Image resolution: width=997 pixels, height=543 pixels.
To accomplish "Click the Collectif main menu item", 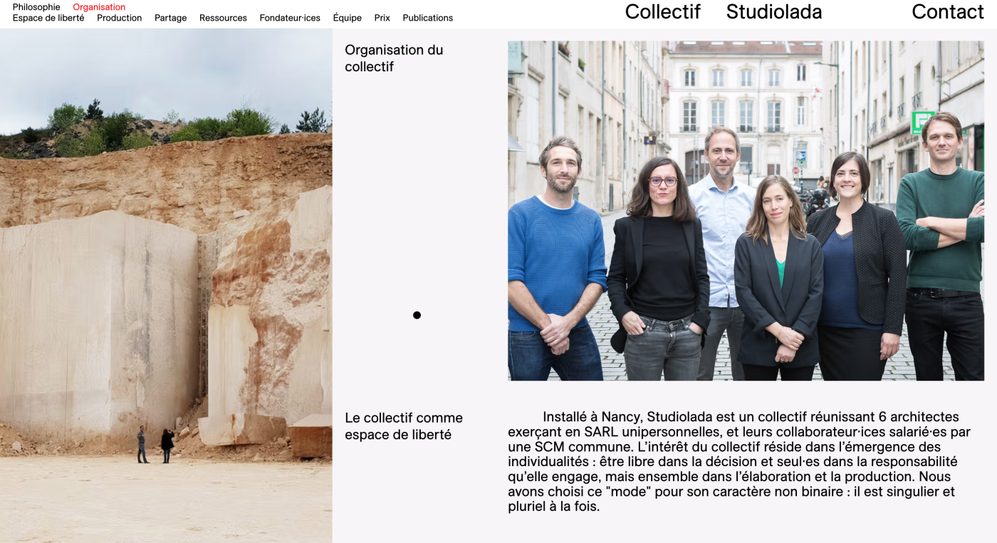I will [x=663, y=12].
